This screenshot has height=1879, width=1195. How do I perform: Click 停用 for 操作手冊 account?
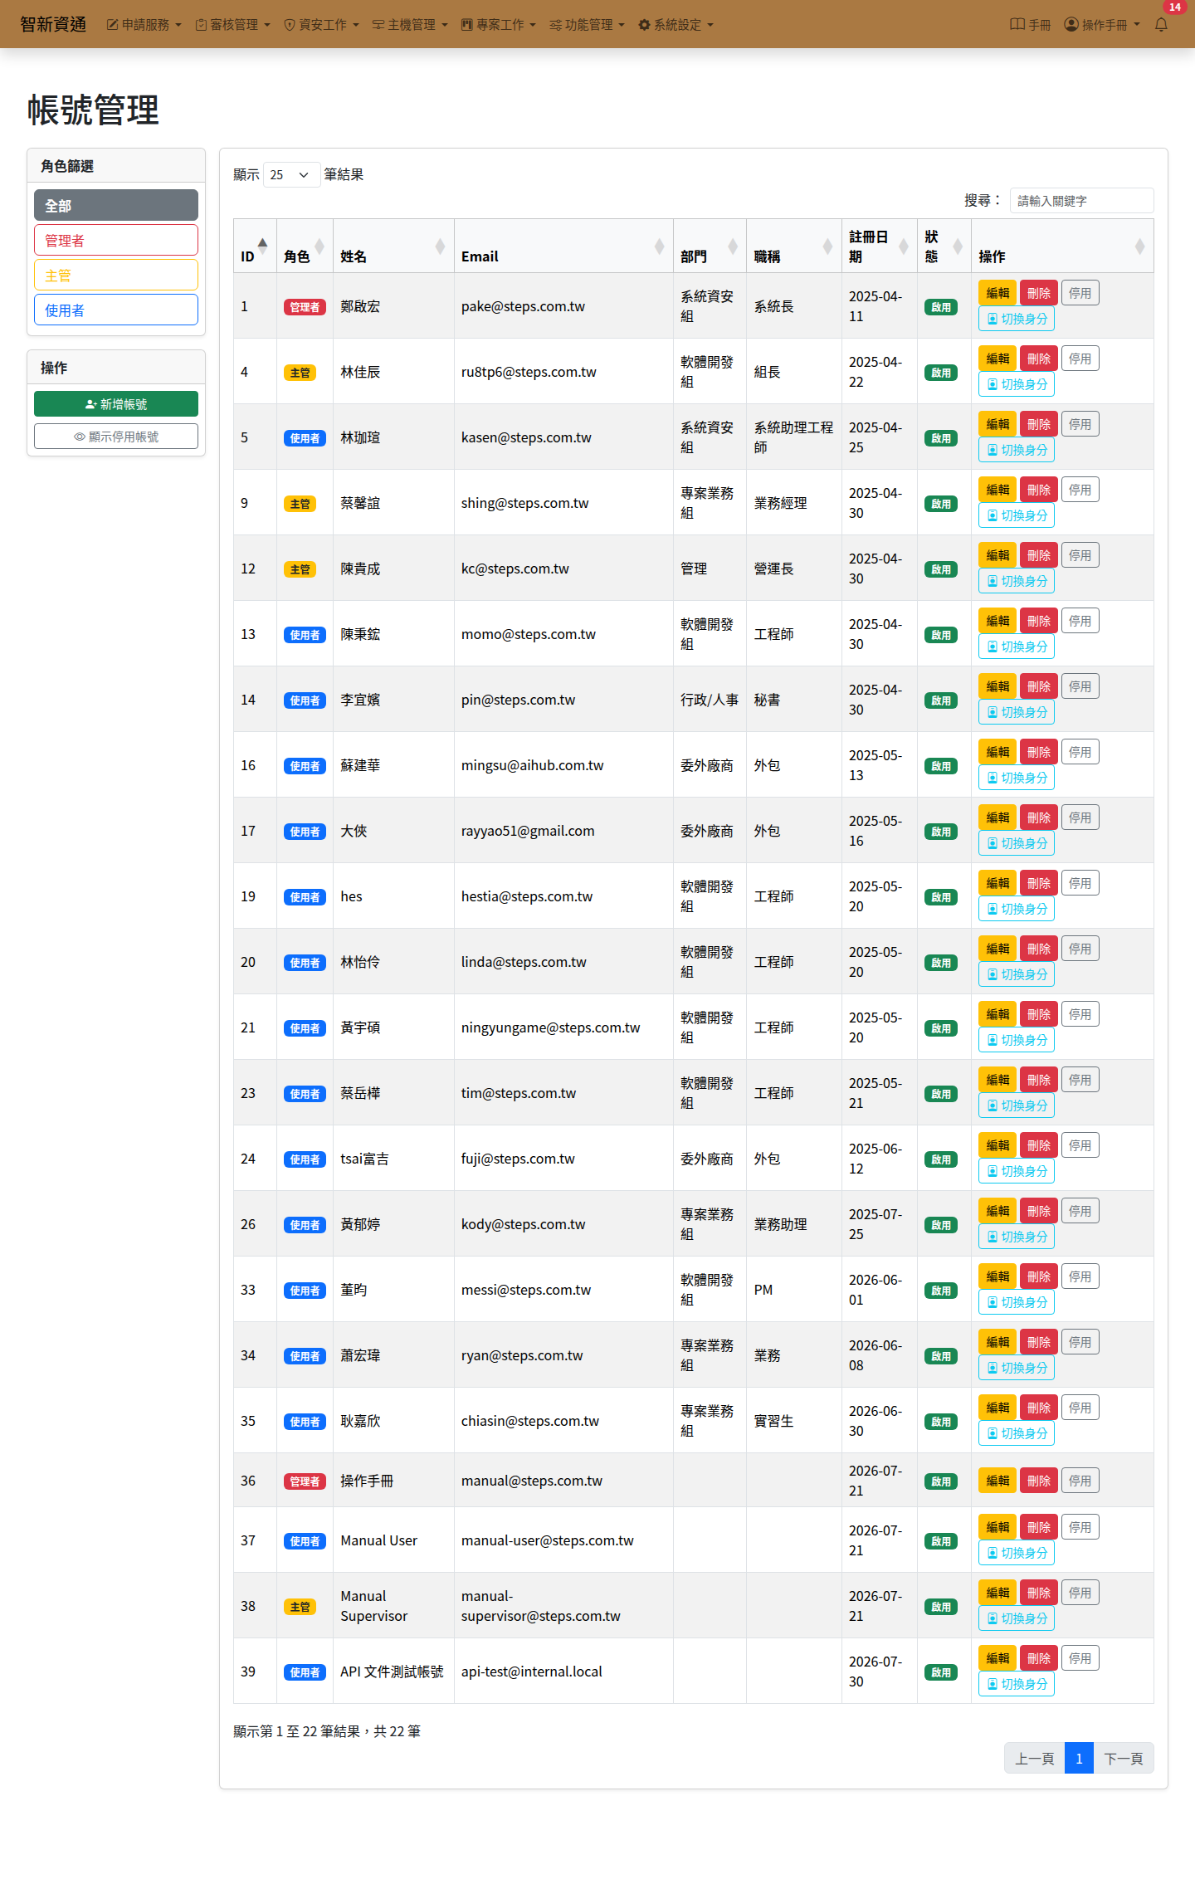coord(1080,1481)
